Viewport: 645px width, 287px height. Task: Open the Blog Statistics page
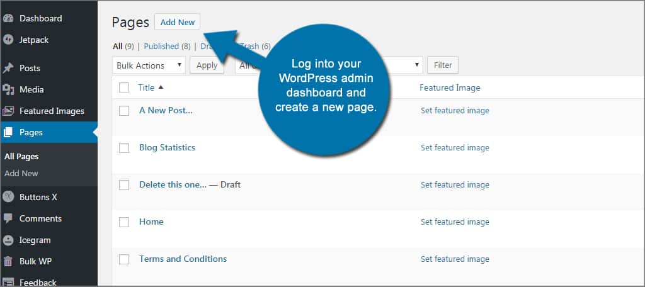coord(167,147)
